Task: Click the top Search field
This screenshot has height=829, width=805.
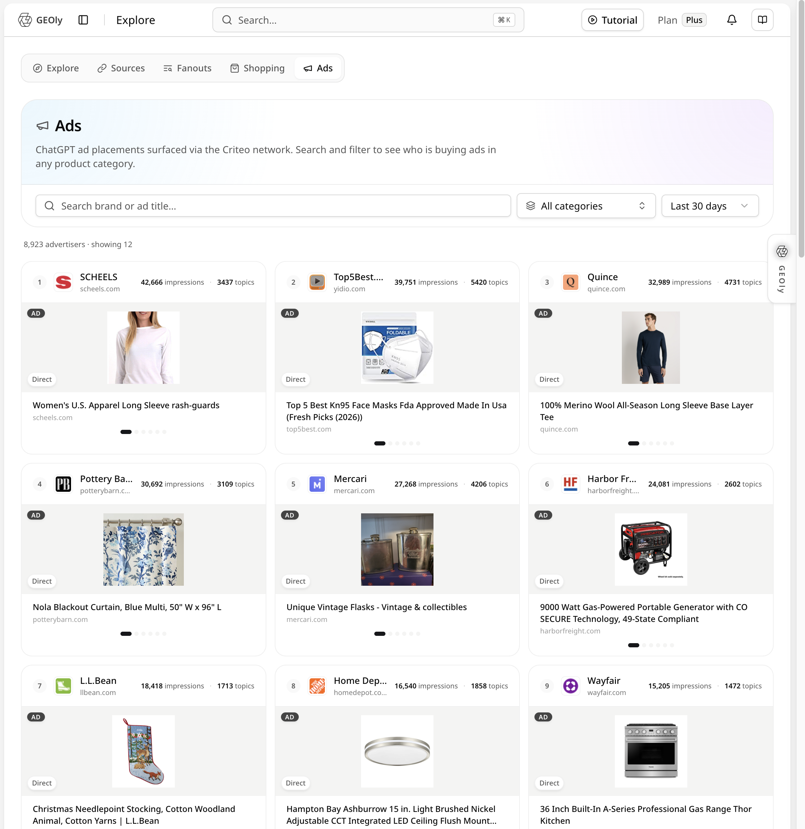Action: (x=368, y=20)
